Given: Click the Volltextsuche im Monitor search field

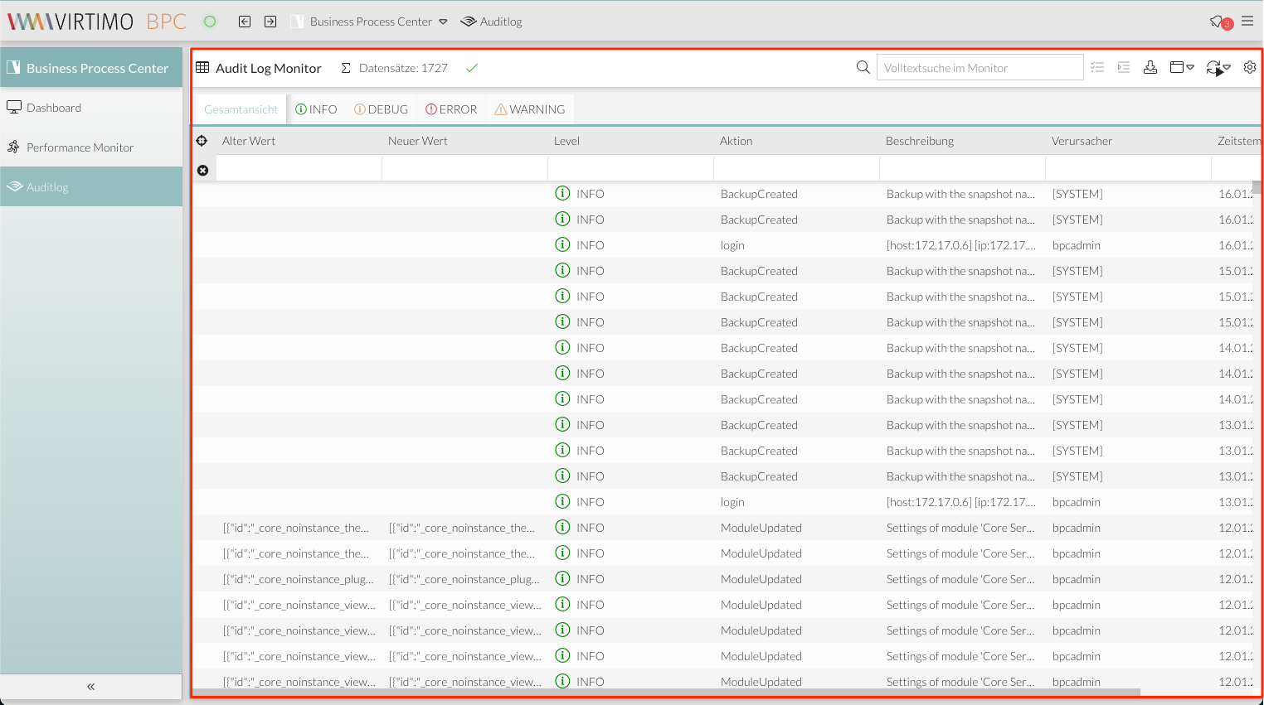Looking at the screenshot, I should [979, 68].
